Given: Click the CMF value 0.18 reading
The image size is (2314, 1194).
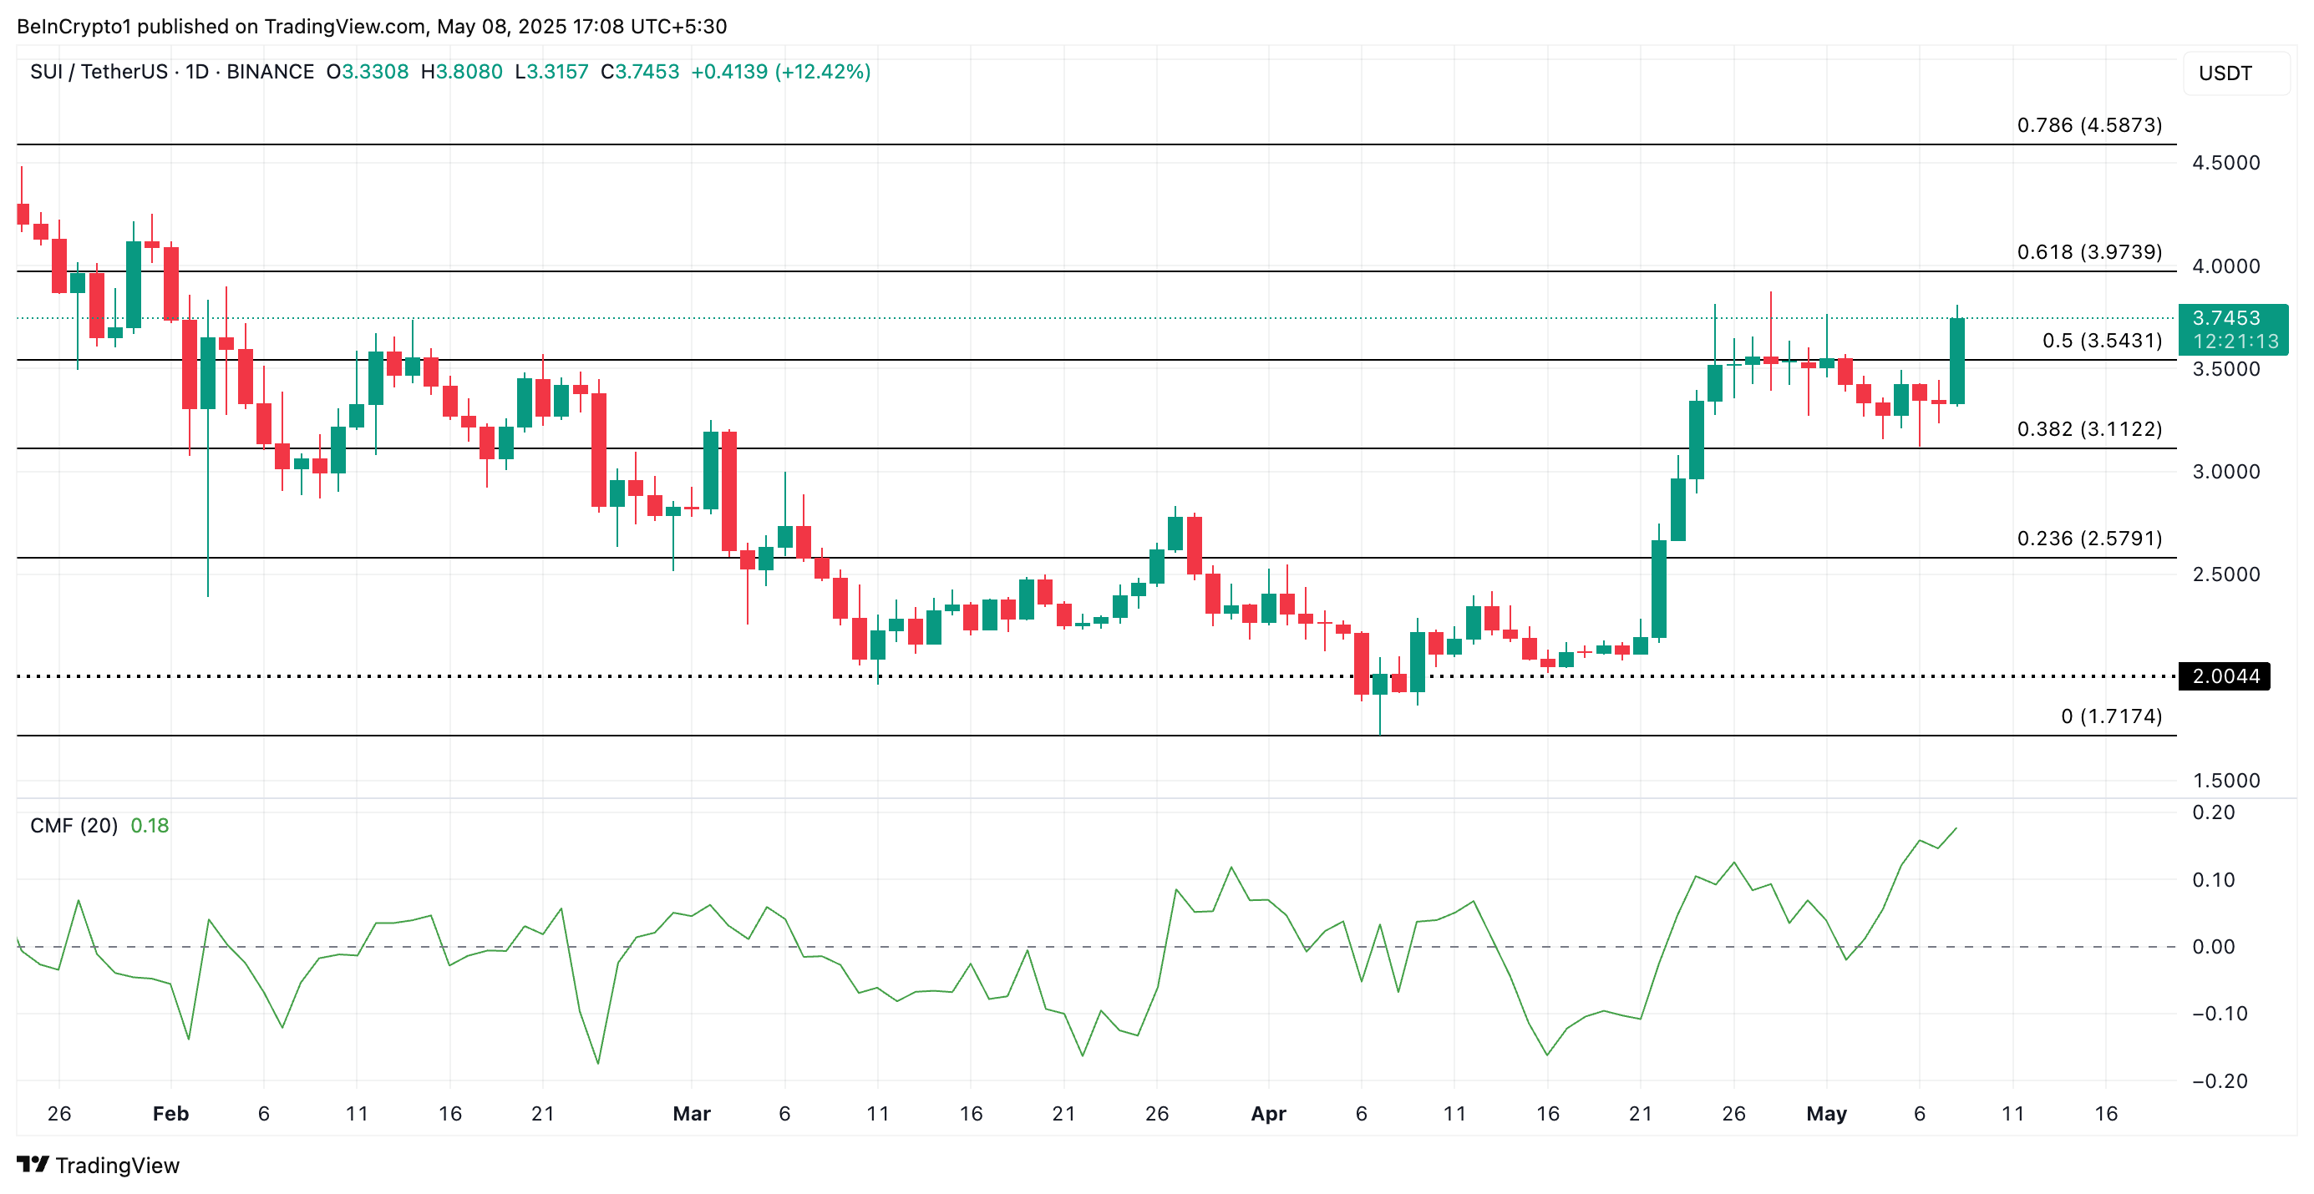Looking at the screenshot, I should point(150,825).
